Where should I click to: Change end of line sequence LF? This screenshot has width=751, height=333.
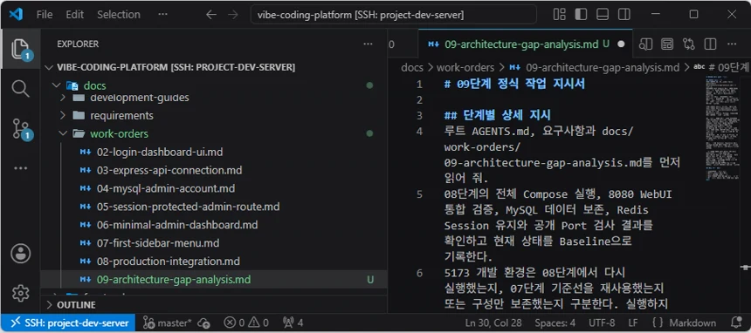pyautogui.click(x=633, y=323)
